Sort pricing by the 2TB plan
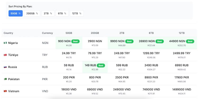The image size is (198, 99). [48, 13]
